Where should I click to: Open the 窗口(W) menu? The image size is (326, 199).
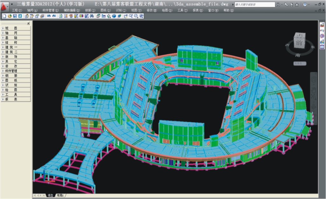pyautogui.click(x=213, y=10)
